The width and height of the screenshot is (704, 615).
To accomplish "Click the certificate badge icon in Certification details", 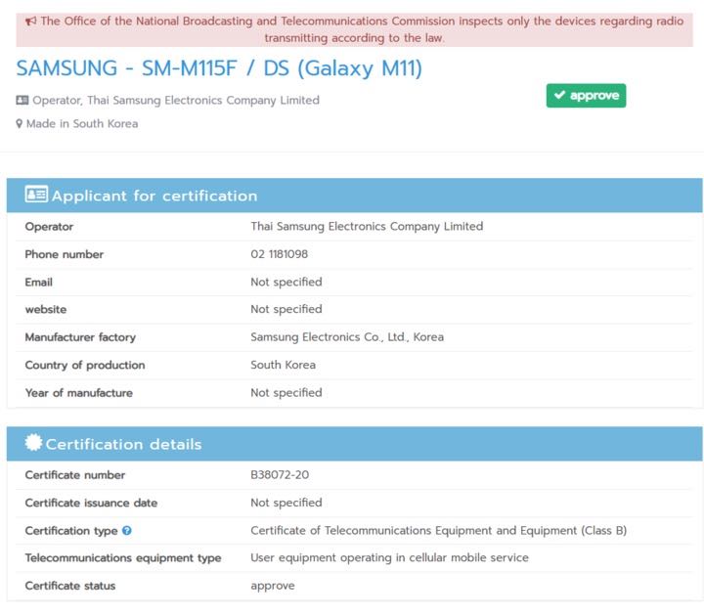I will coord(33,443).
